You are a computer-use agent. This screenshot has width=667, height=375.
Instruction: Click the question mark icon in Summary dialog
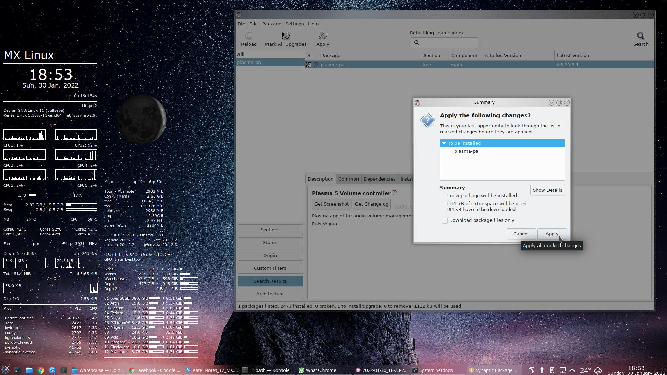tap(427, 120)
